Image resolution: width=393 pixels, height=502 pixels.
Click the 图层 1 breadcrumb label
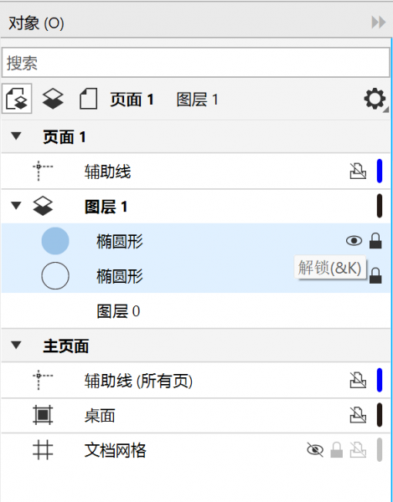click(197, 100)
